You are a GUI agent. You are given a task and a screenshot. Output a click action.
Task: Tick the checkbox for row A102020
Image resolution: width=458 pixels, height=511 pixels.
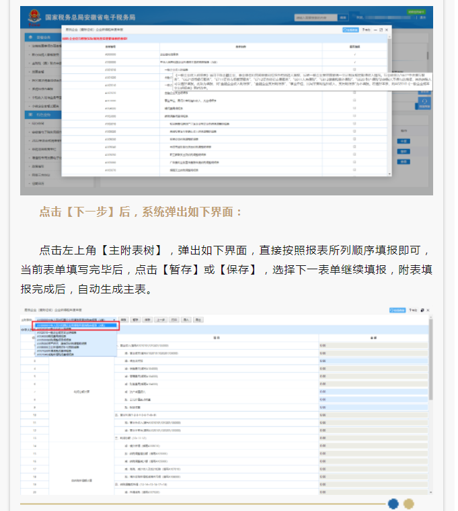(354, 93)
